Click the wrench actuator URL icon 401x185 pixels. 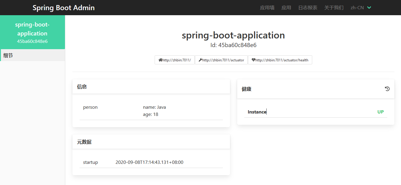click(200, 60)
